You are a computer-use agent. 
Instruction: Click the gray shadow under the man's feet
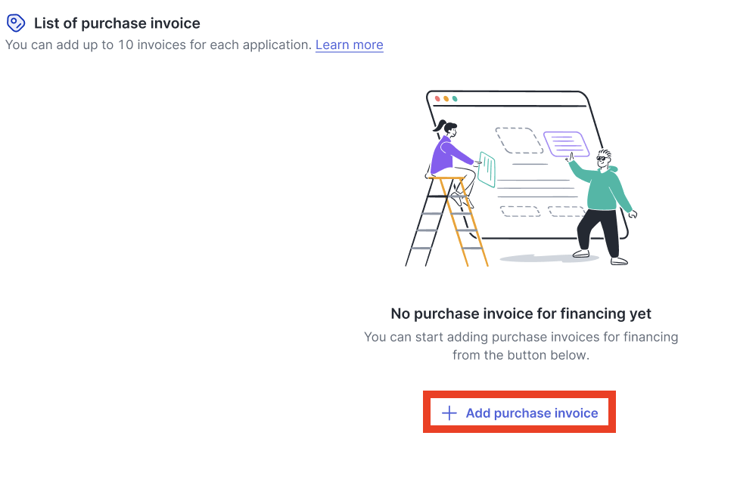[x=548, y=258]
